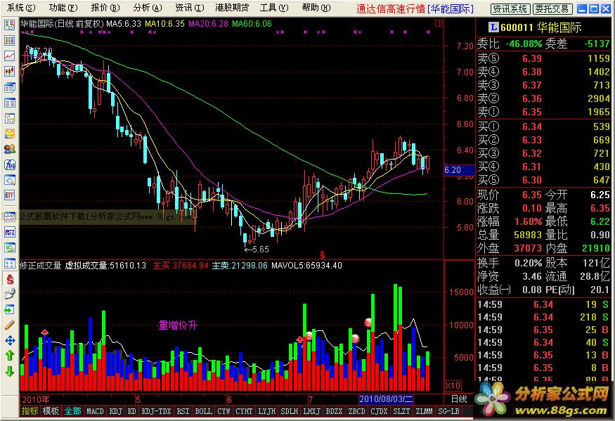Image resolution: width=615 pixels, height=421 pixels.
Task: Switch to CYW indicator tab
Action: (x=224, y=411)
